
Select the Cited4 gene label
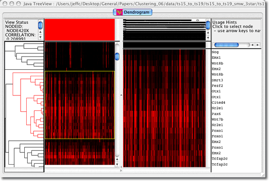click(218, 102)
